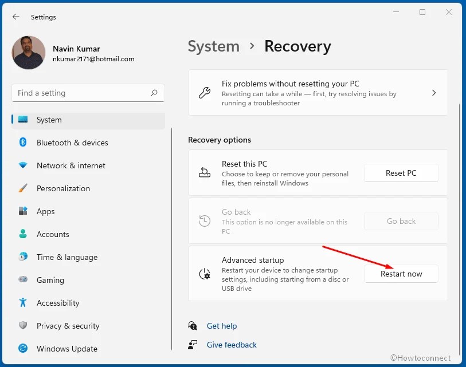Open Bluetooth & devices settings icon

(x=23, y=143)
